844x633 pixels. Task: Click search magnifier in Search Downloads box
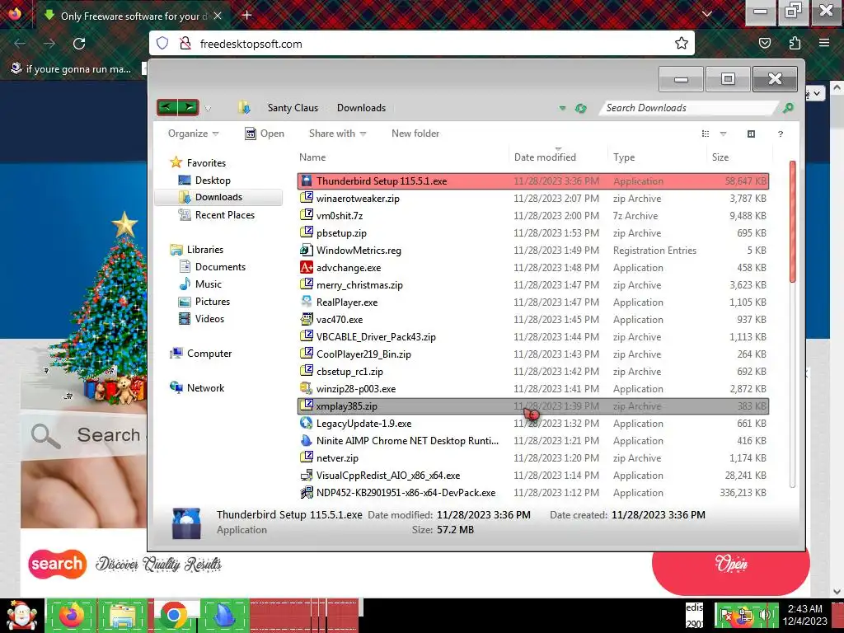[x=788, y=108]
